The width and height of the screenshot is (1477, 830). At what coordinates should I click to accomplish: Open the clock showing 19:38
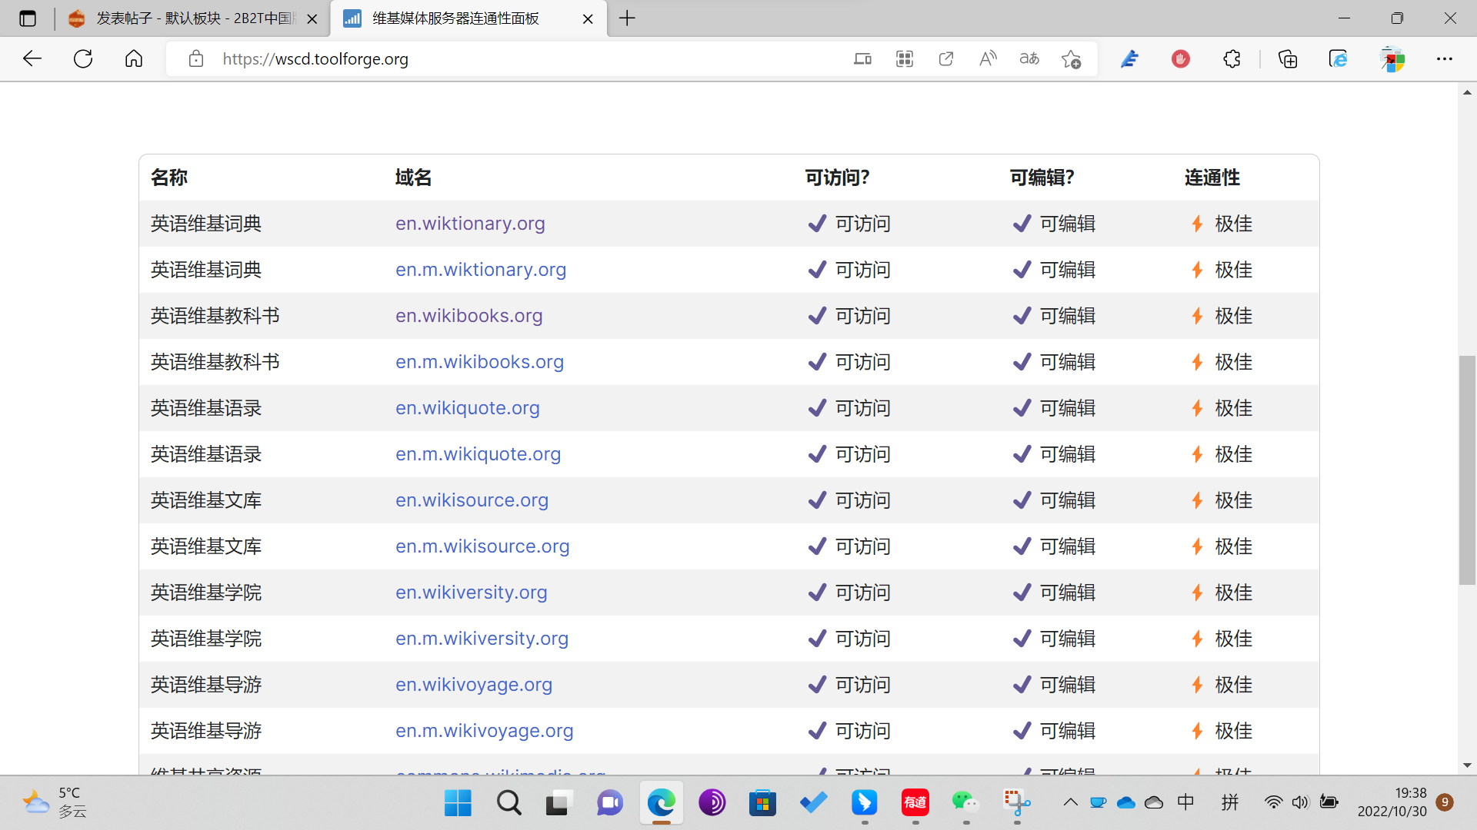1392,802
